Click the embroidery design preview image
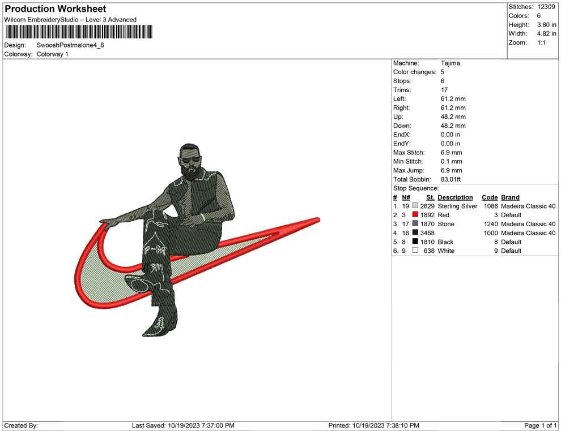The width and height of the screenshot is (561, 431). point(197,240)
